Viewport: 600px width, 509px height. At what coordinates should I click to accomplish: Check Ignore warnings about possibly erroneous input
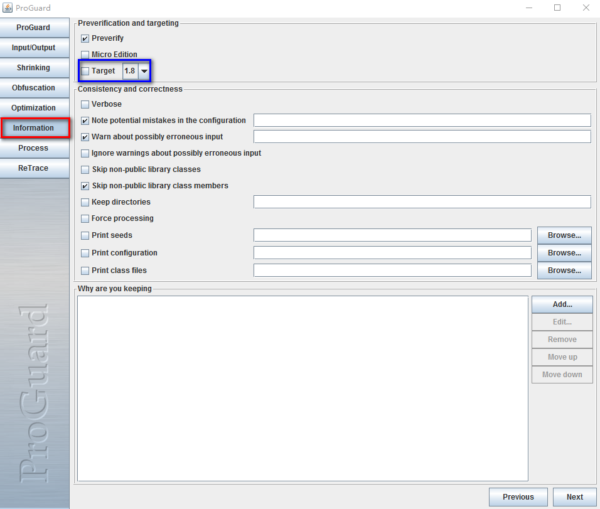click(x=85, y=153)
